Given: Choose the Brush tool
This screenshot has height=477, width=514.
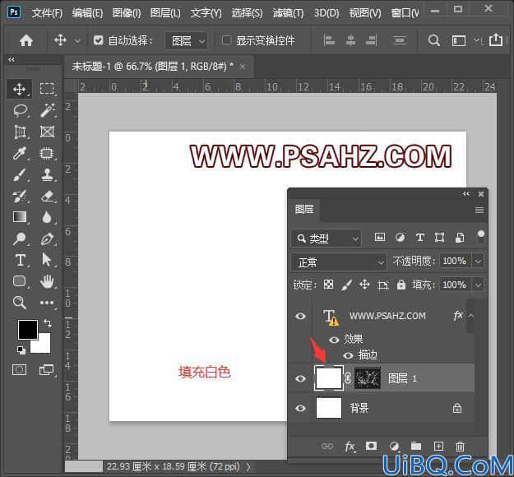Looking at the screenshot, I should [x=20, y=174].
